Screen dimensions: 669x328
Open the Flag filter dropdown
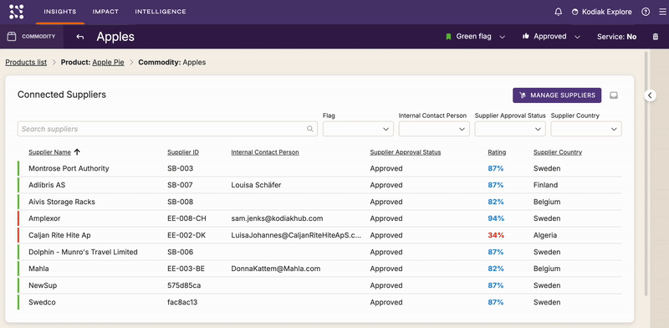click(x=358, y=129)
